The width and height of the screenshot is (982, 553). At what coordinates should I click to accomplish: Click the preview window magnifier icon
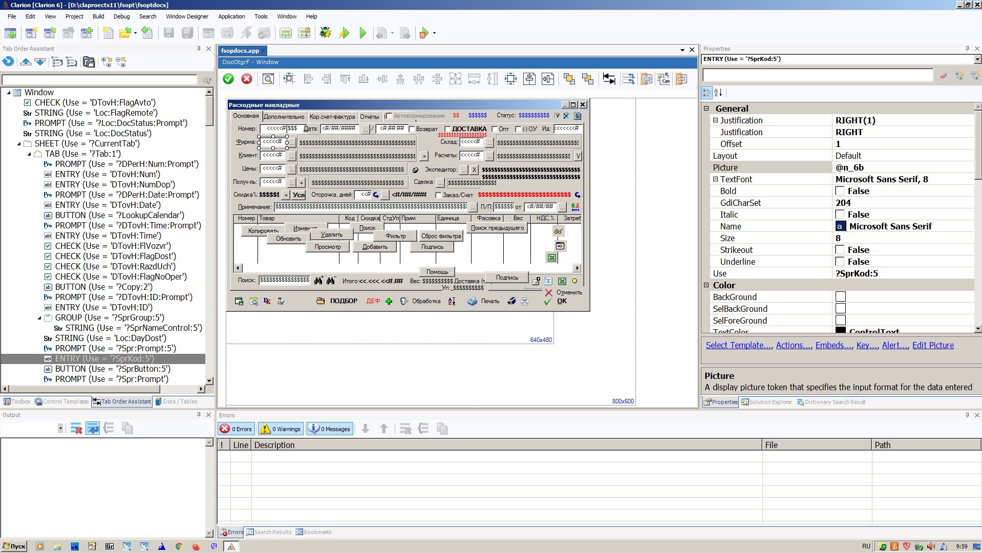pyautogui.click(x=268, y=79)
